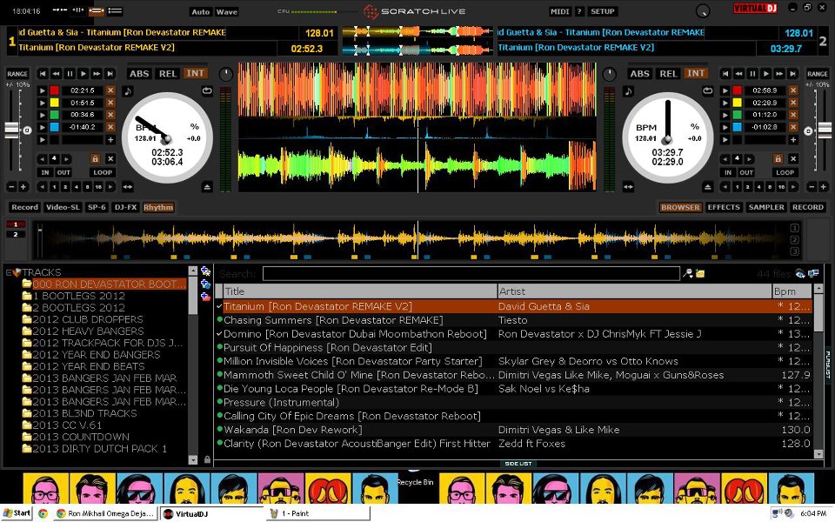Add a new cue point on right deck
The width and height of the screenshot is (835, 522).
coord(793,139)
